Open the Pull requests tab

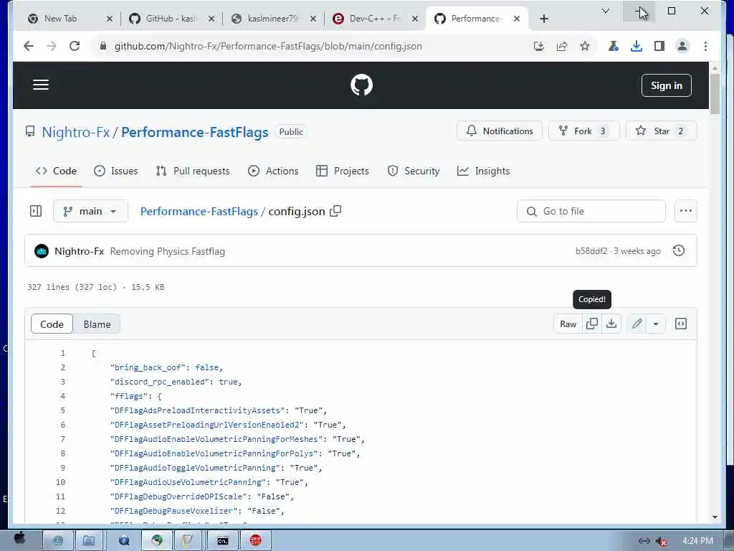[193, 171]
